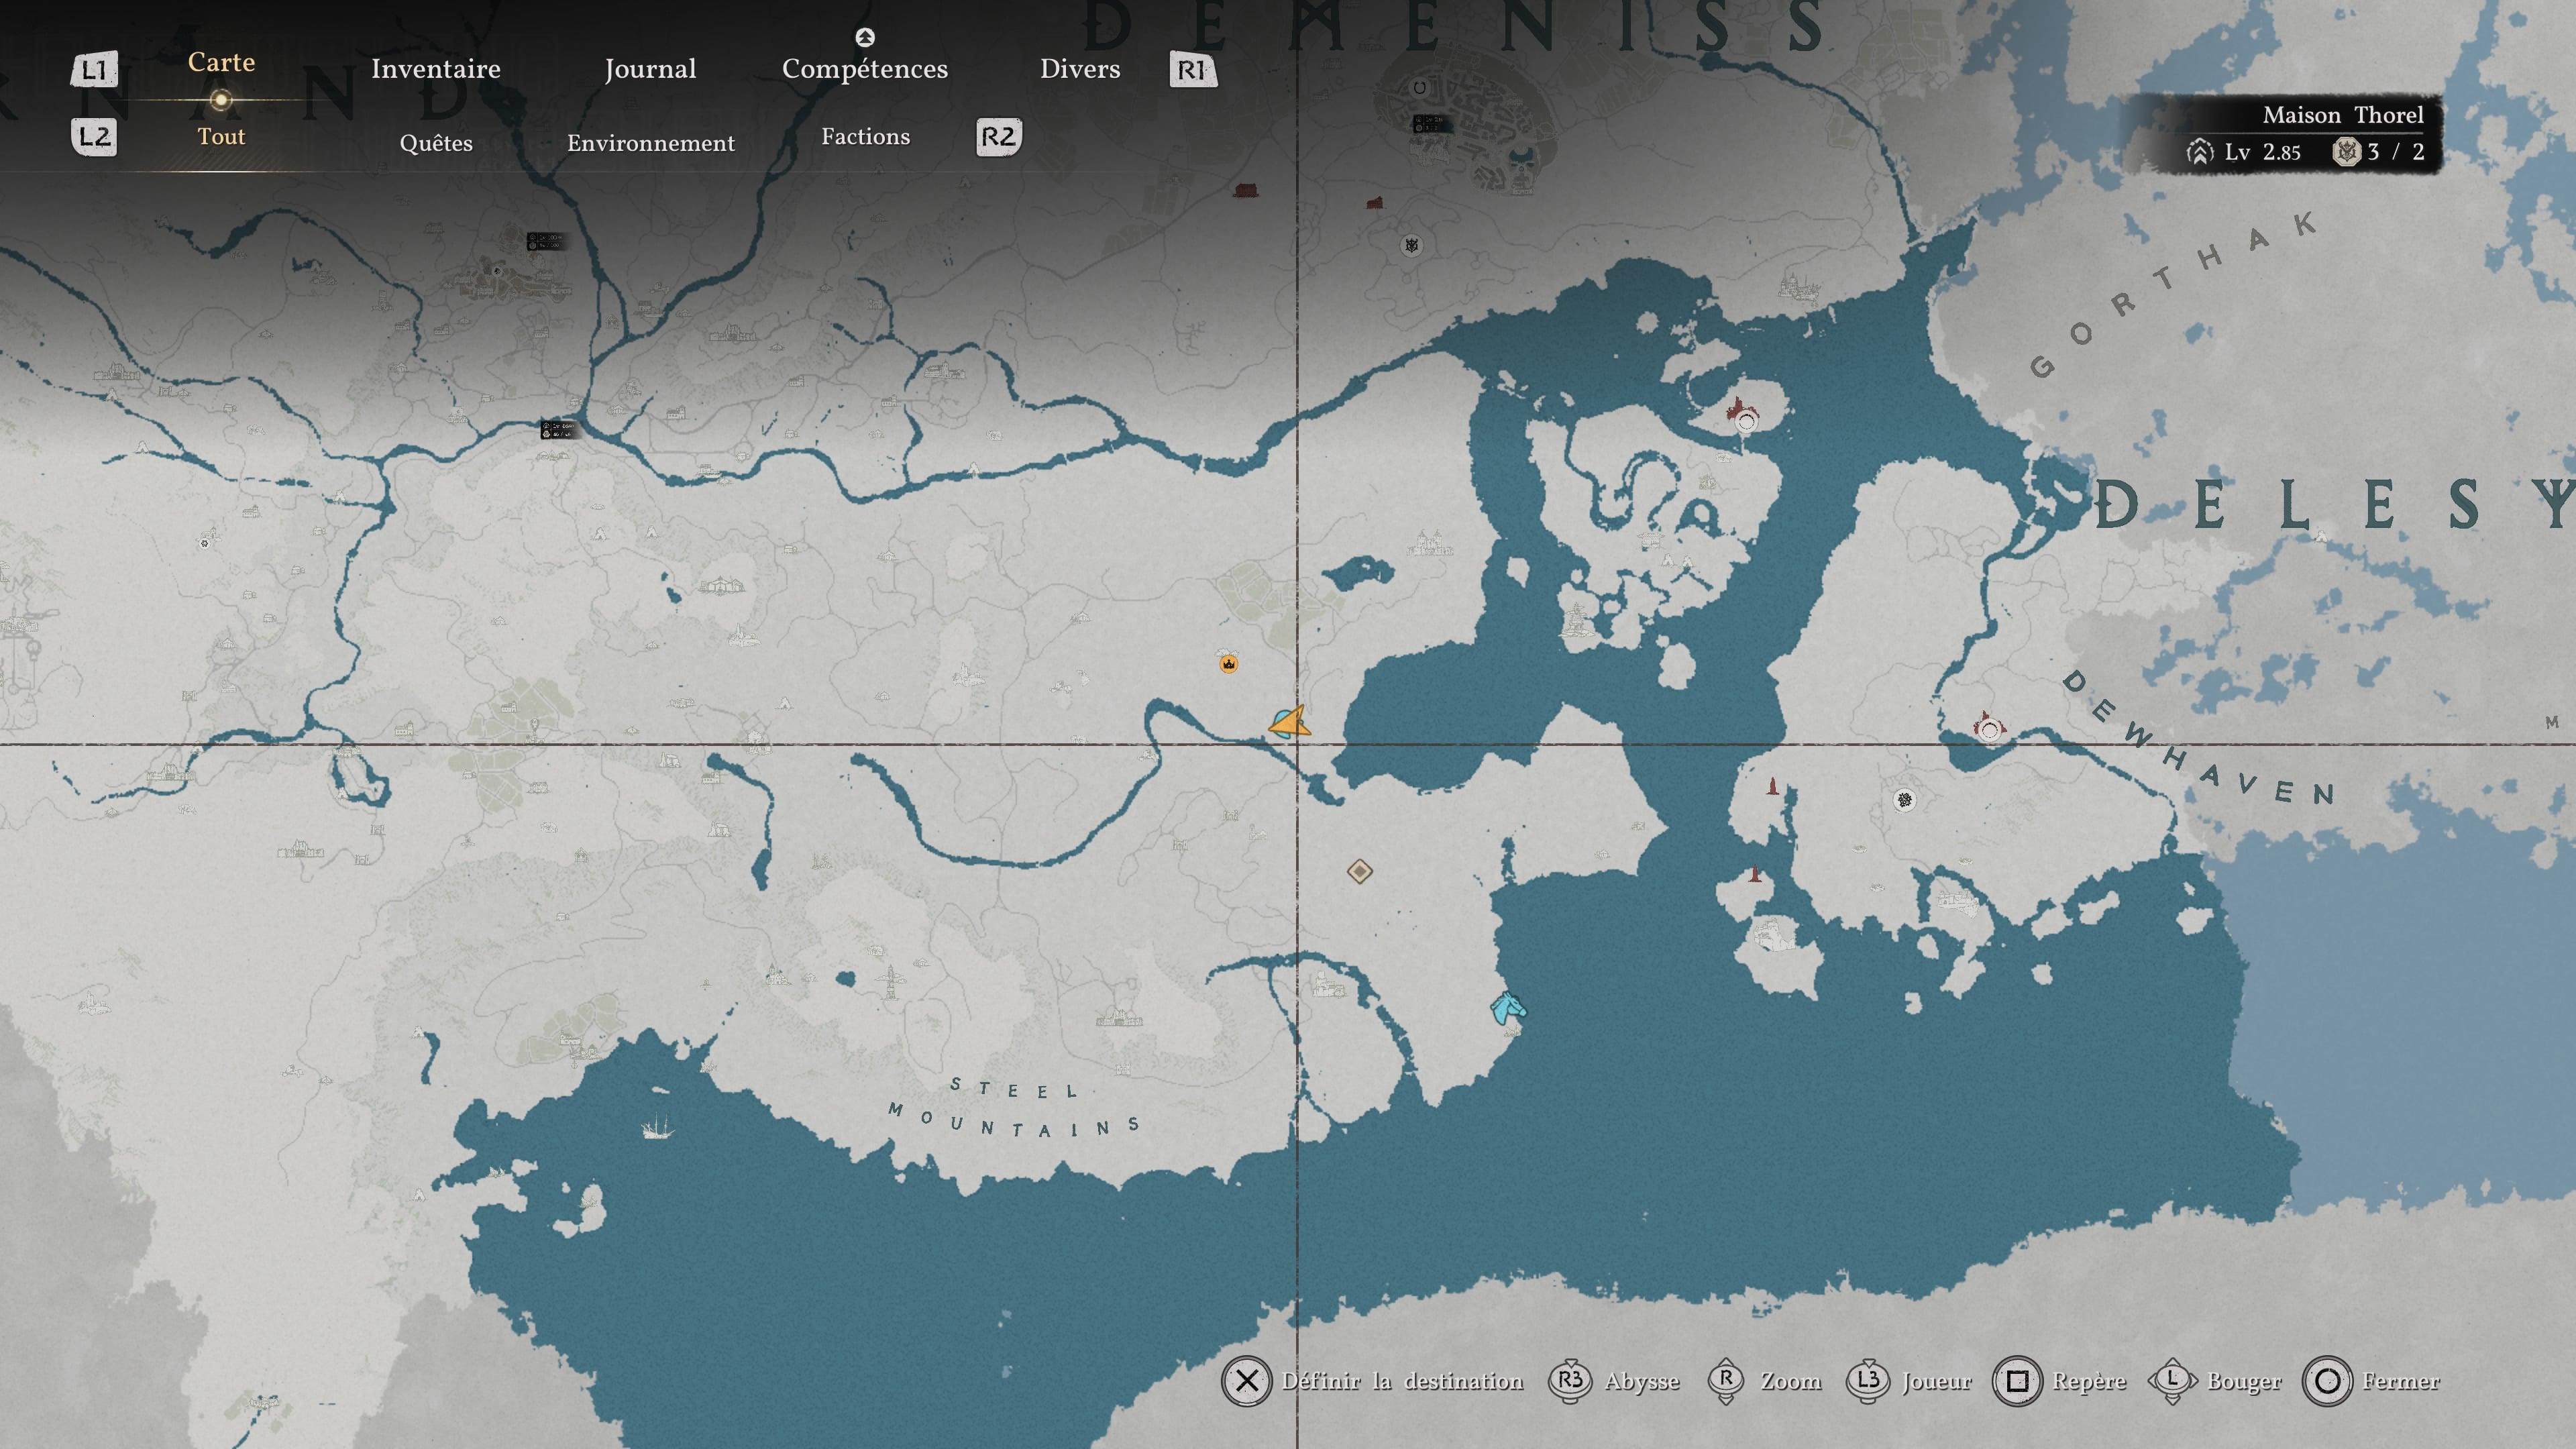Screen dimensions: 2576x1449
Task: Filter the map by Environnement
Action: tap(650, 143)
